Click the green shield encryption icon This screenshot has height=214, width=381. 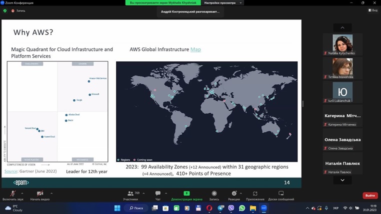5,10
